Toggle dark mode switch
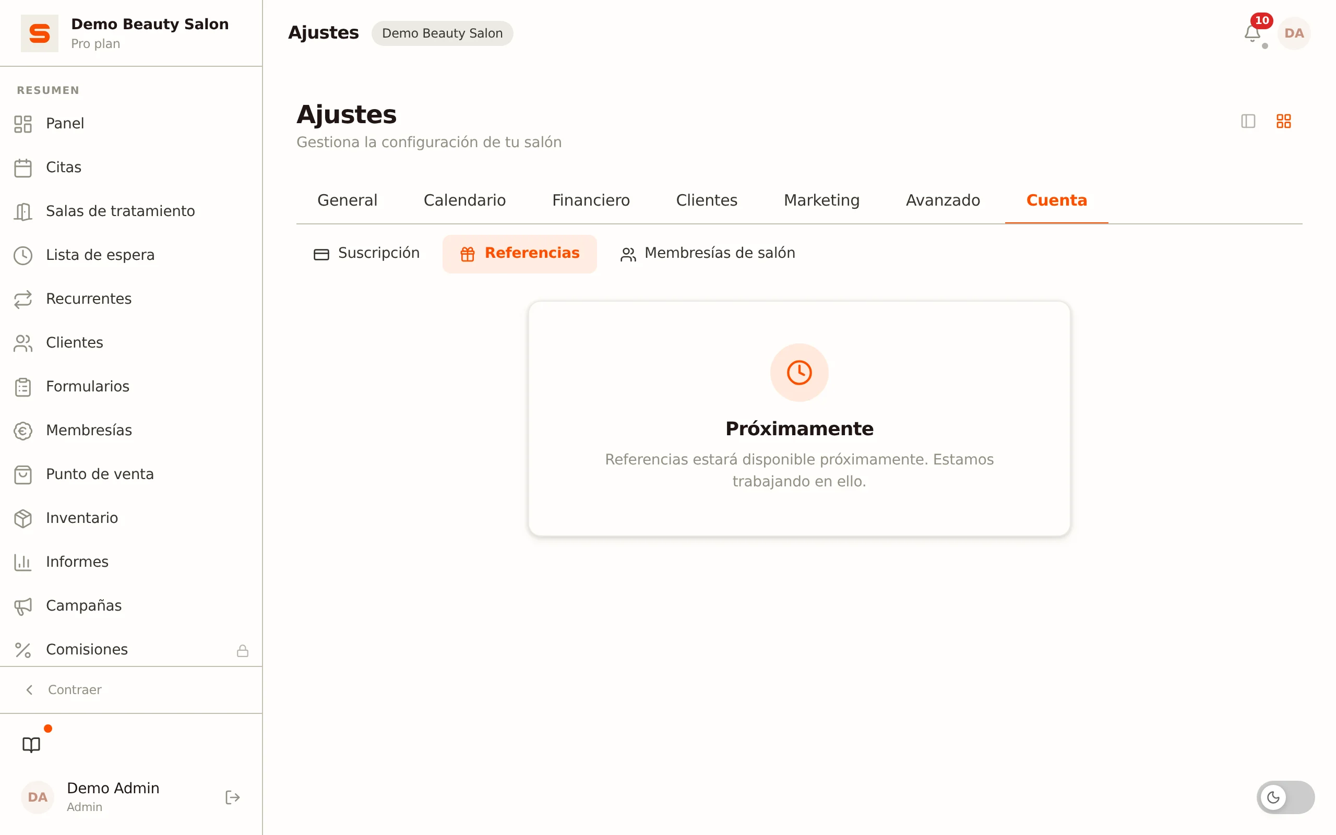The width and height of the screenshot is (1336, 835). 1285,797
